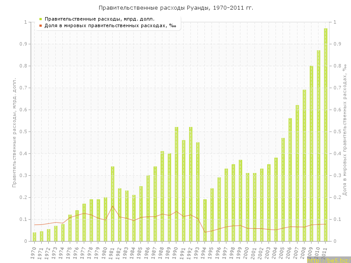The height and width of the screenshot is (263, 351).
Task: Click the 1992 bar
Action: coord(190,184)
